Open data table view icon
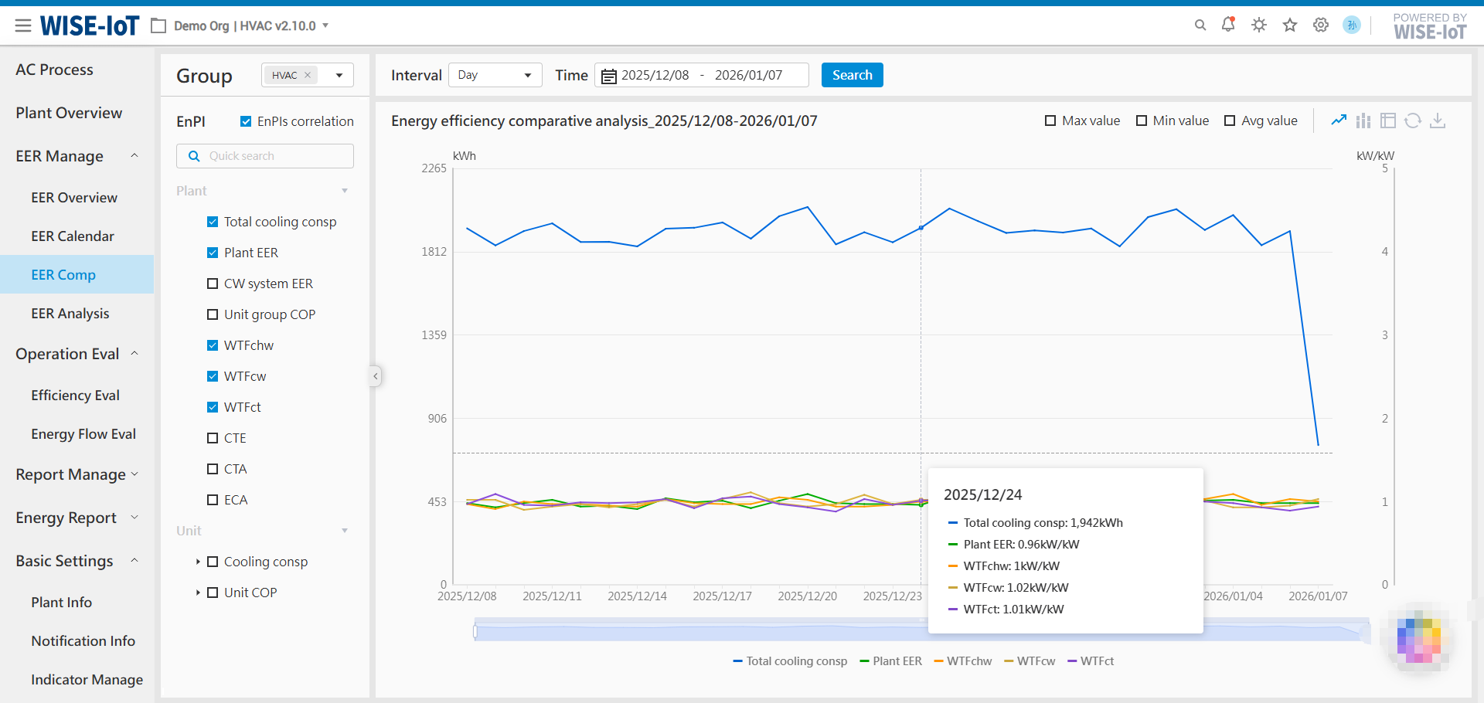The height and width of the screenshot is (703, 1484). pos(1388,121)
